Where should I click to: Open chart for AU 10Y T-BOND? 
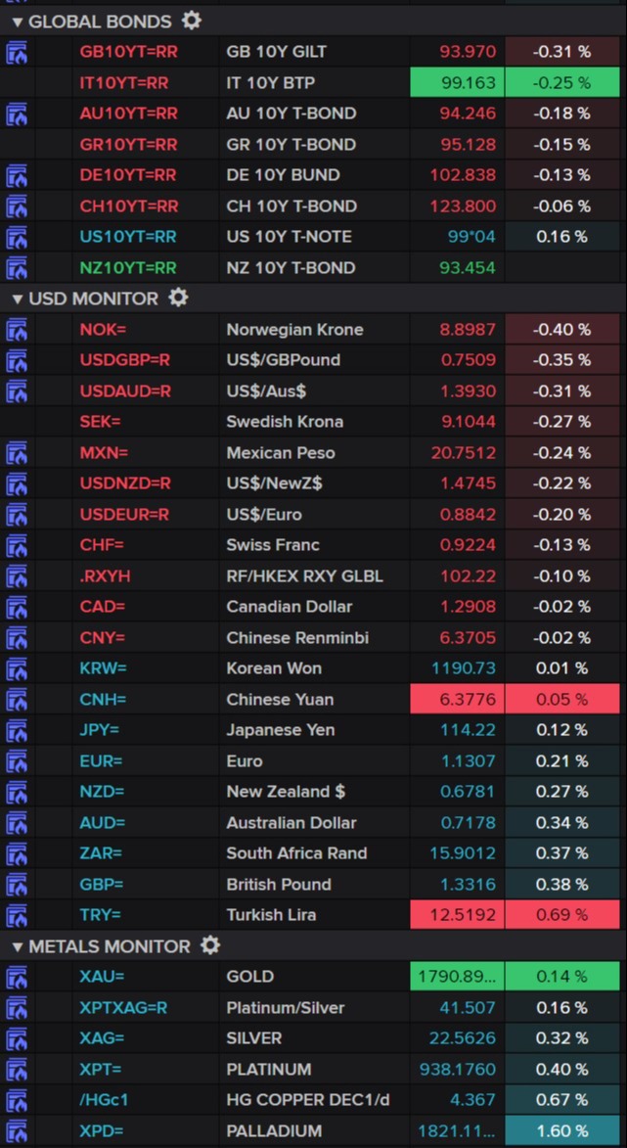15,114
